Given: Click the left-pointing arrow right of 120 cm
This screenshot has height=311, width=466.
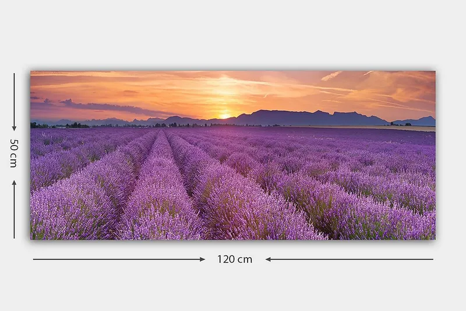Looking at the screenshot, I should tap(349, 259).
